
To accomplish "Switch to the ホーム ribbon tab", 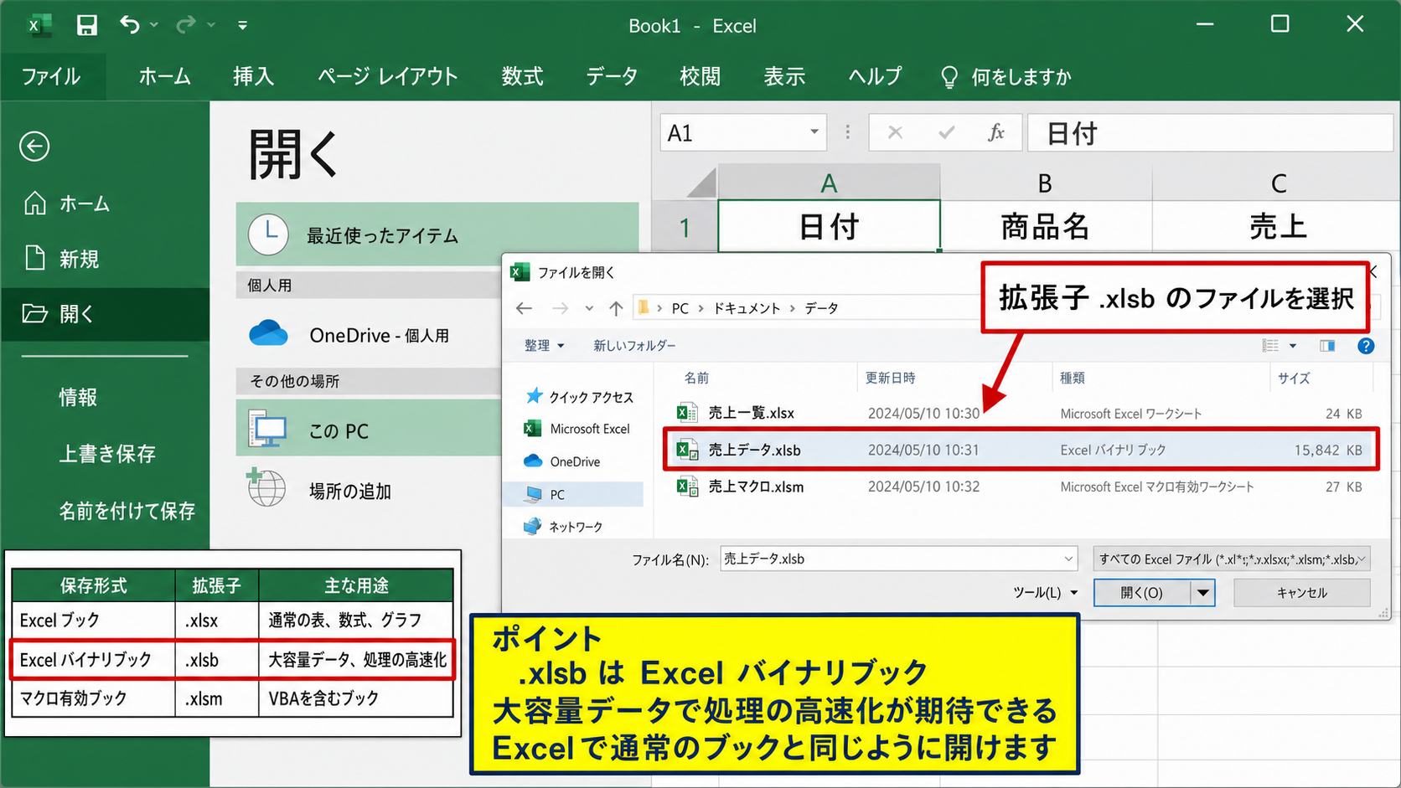I will pyautogui.click(x=165, y=77).
